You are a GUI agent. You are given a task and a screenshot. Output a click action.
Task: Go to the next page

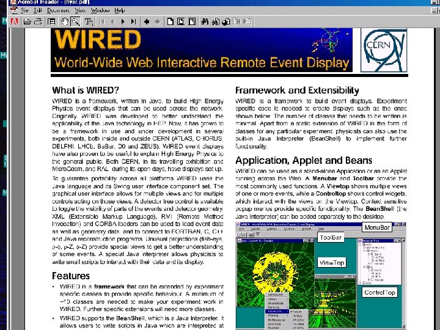[x=123, y=21]
